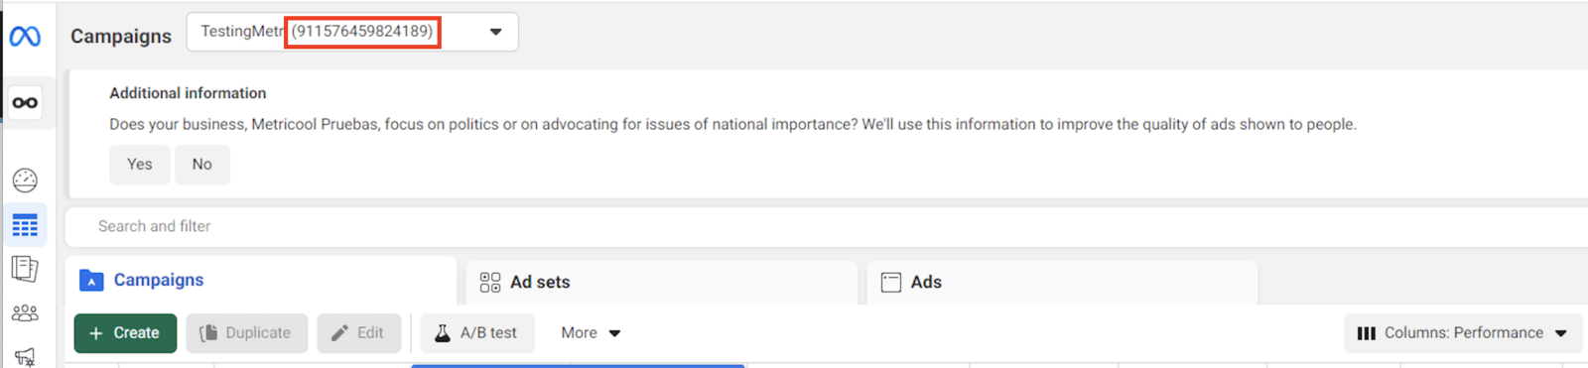Switch to the Ad sets tab
This screenshot has height=368, width=1588.
[661, 282]
